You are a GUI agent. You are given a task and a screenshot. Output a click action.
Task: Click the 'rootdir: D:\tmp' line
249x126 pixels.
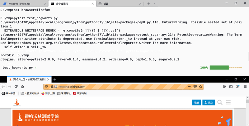coord(15,55)
